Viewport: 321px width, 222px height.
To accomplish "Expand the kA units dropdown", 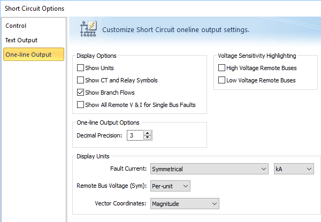I will click(x=293, y=169).
